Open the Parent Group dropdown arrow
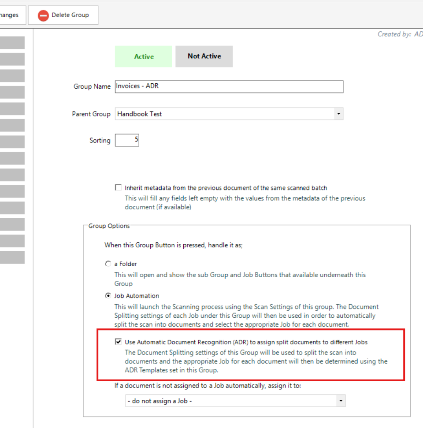 [x=338, y=114]
